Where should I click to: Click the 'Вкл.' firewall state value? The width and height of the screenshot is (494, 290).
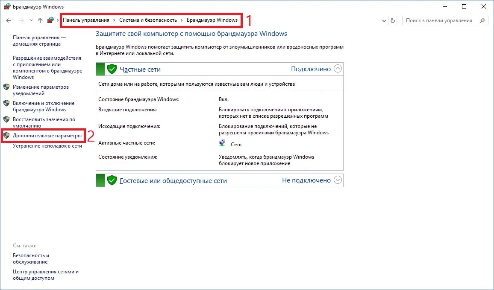(x=223, y=99)
